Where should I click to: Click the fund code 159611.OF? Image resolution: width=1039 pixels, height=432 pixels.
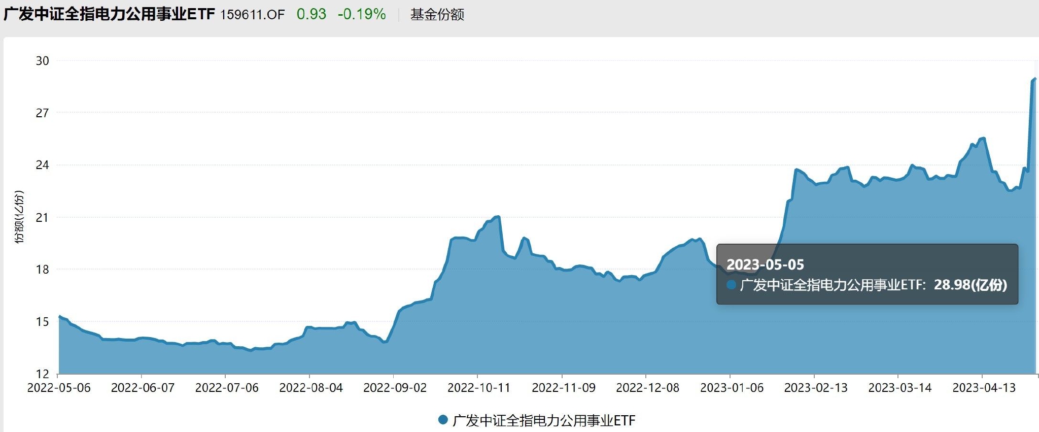[x=252, y=15]
